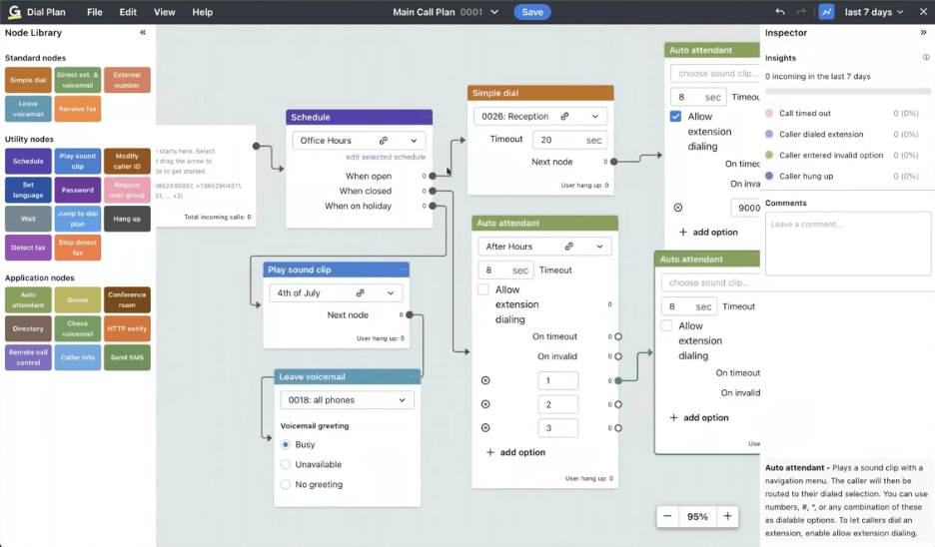The height and width of the screenshot is (547, 935).
Task: Click the undo arrow icon
Action: [780, 12]
